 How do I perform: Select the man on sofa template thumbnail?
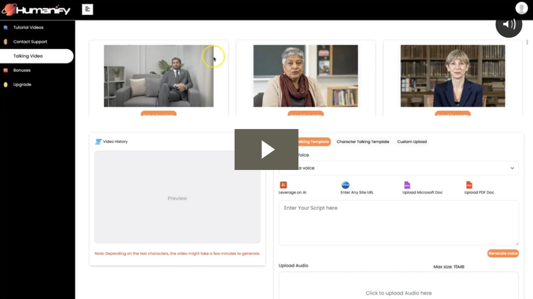(158, 76)
